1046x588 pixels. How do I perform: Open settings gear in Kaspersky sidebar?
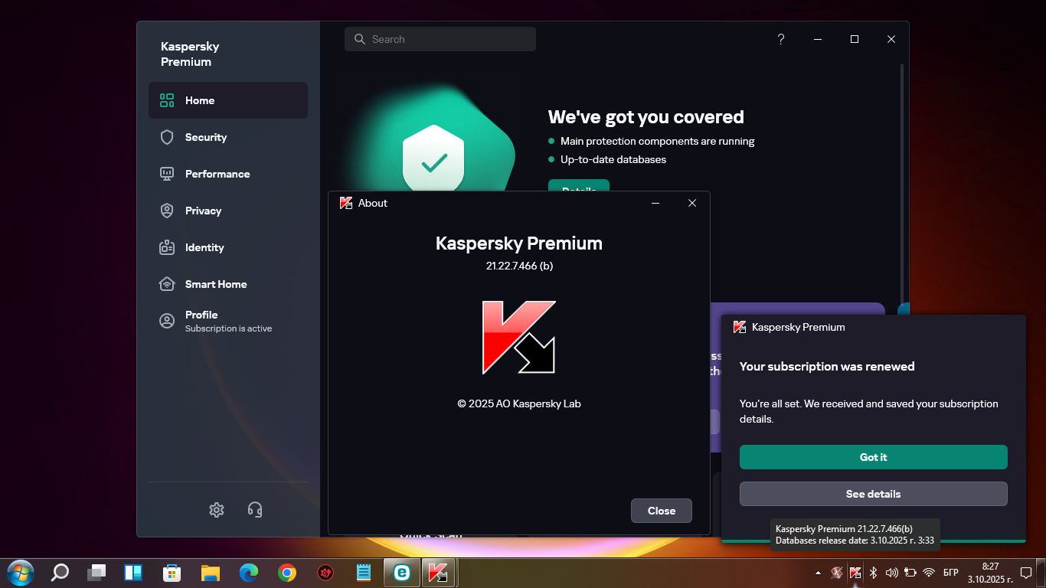(217, 510)
